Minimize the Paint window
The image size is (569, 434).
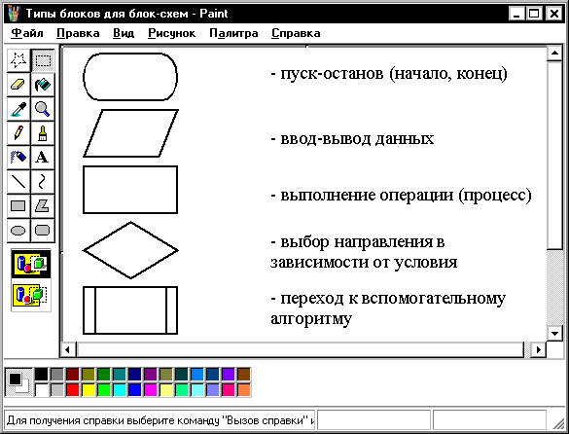pos(516,14)
